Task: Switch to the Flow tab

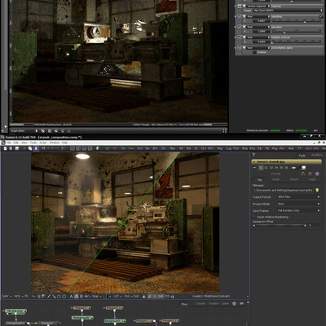Action: (184, 304)
